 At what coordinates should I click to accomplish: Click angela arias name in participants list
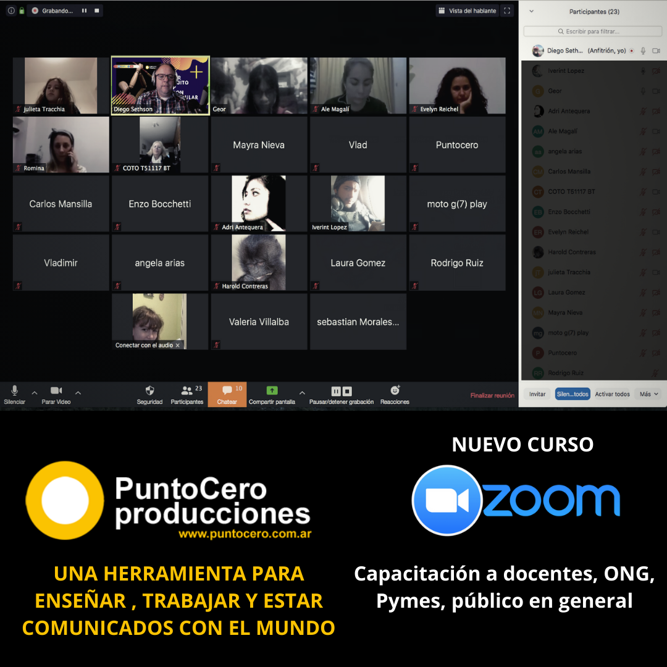pyautogui.click(x=565, y=151)
